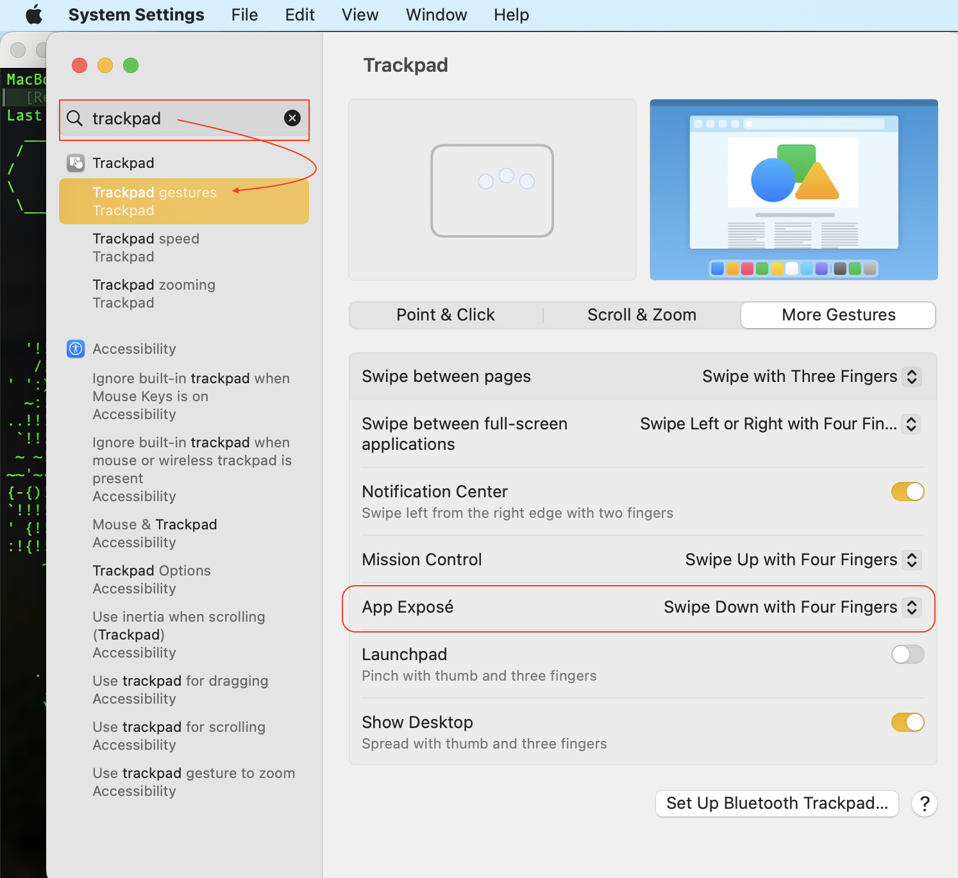958x878 pixels.
Task: Close the System Settings window
Action: click(x=80, y=65)
